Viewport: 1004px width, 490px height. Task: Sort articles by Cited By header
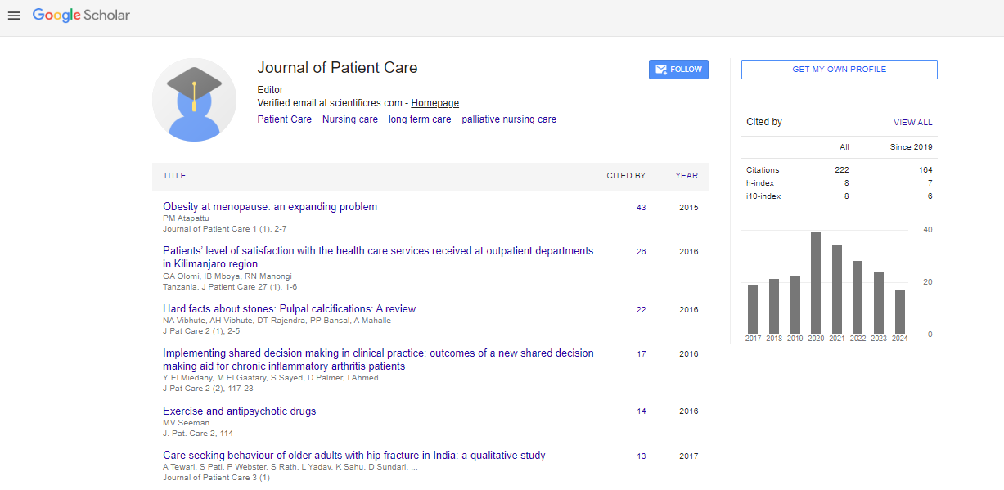point(626,176)
